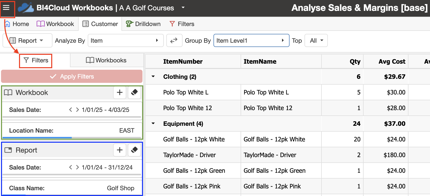
Task: Open the Drilldown tab
Action: [143, 24]
